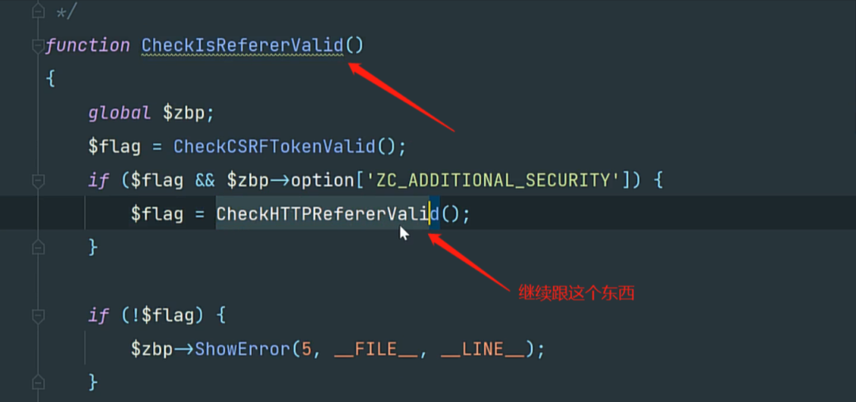
Task: Click the fold marker beside the comment end
Action: click(38, 11)
